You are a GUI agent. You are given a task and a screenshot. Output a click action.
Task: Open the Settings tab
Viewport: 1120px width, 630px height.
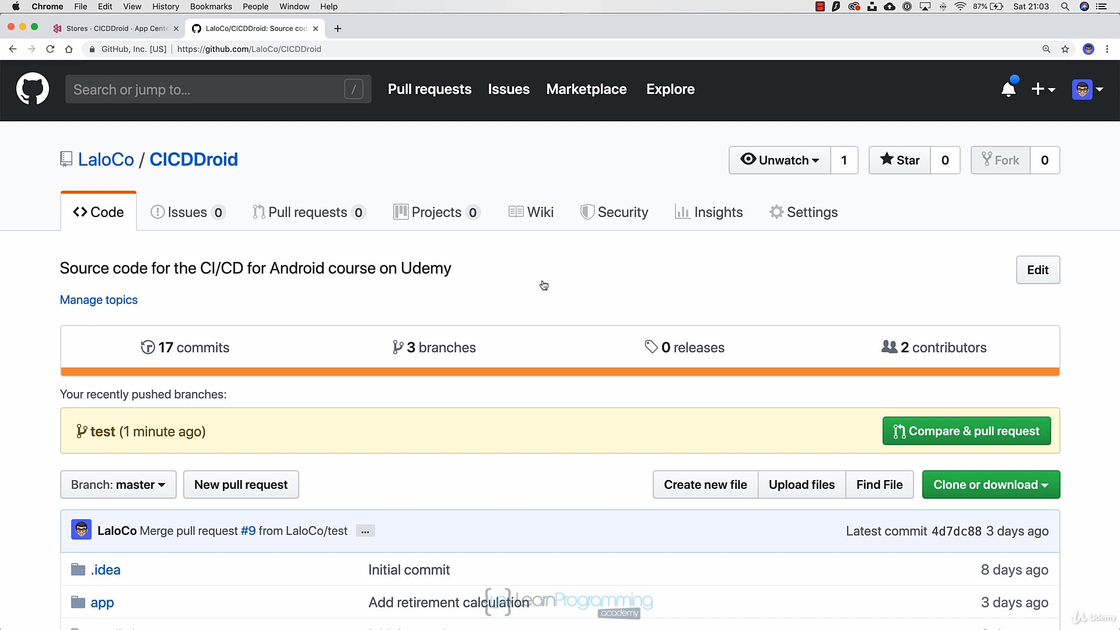point(804,212)
